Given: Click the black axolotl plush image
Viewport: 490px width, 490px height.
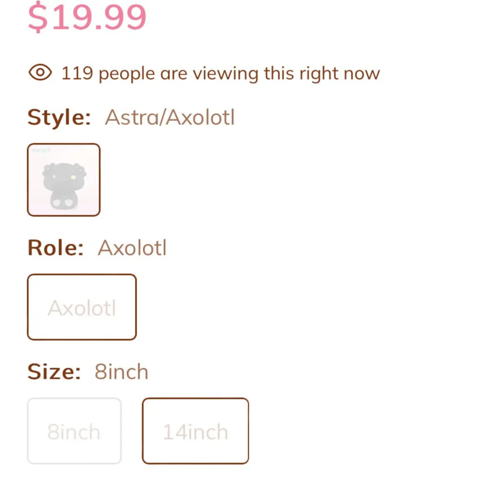Looking at the screenshot, I should pos(64,184).
